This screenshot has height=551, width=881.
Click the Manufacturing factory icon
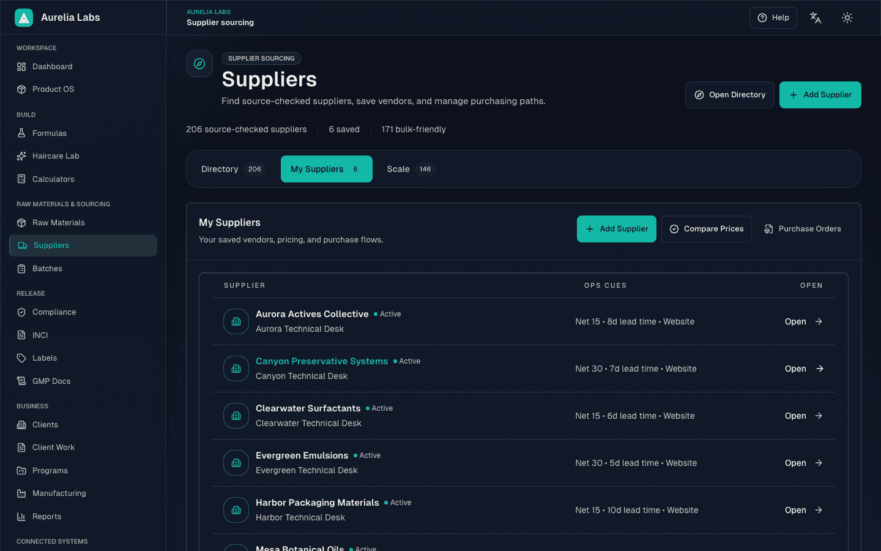[x=21, y=493]
